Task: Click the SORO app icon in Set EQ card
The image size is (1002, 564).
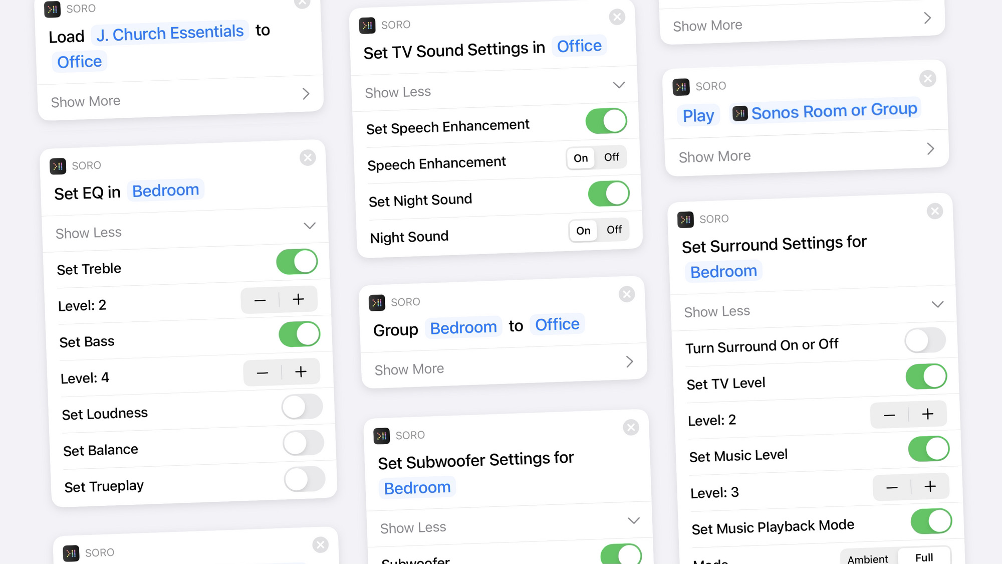Action: coord(59,164)
